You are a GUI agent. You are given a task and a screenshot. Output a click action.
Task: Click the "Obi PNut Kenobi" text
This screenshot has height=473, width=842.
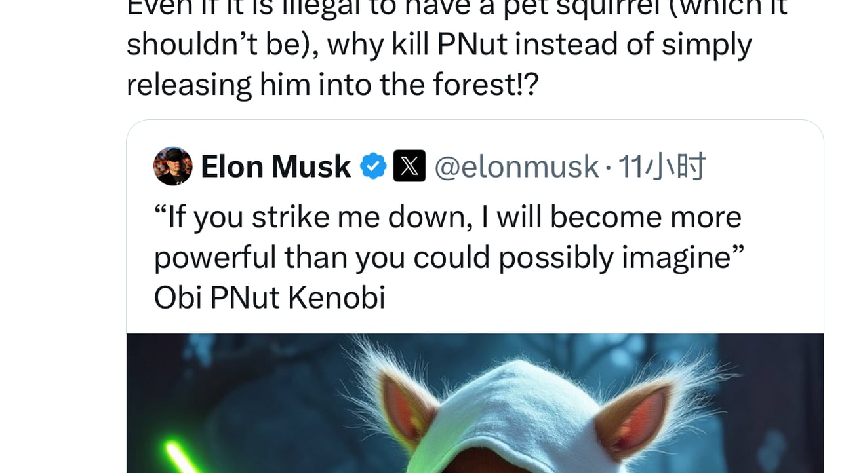click(269, 297)
